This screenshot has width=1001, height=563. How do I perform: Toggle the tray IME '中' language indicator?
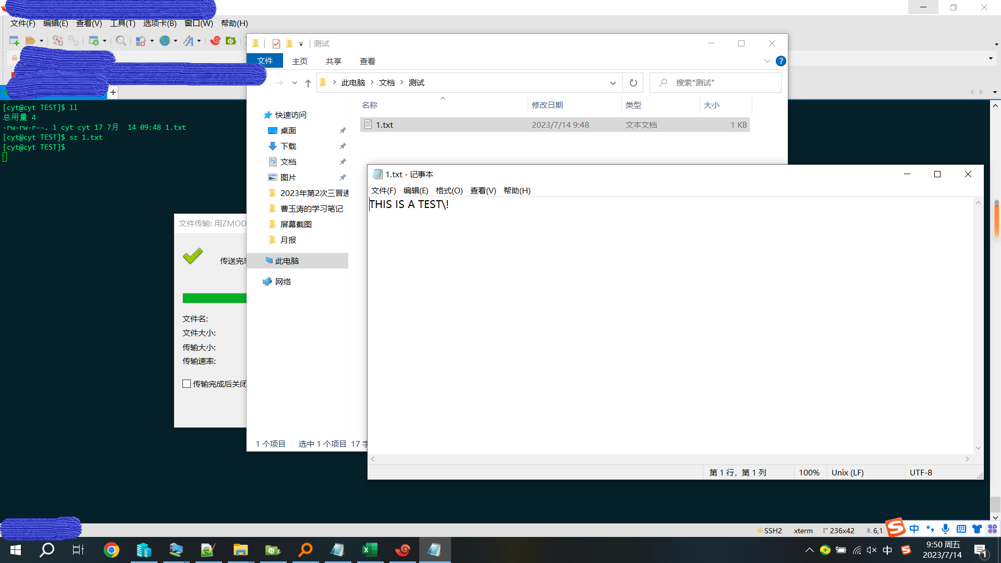[x=887, y=550]
